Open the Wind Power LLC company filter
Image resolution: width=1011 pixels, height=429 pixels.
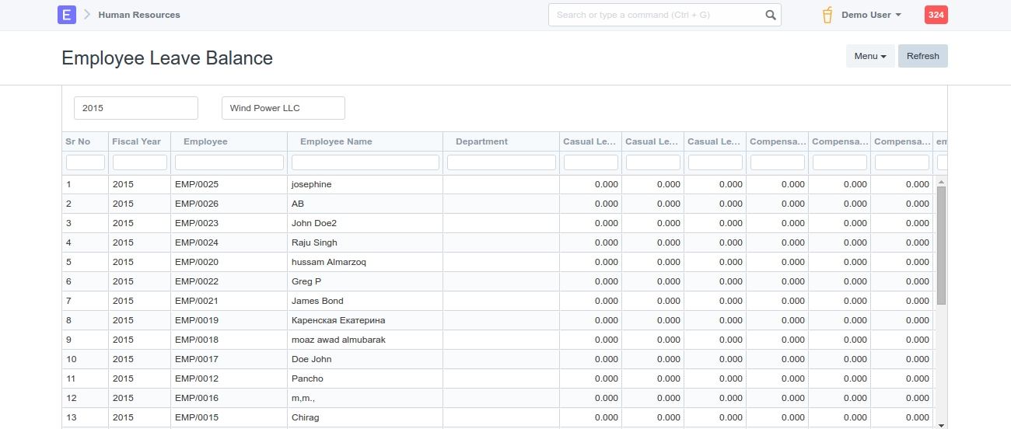click(283, 108)
